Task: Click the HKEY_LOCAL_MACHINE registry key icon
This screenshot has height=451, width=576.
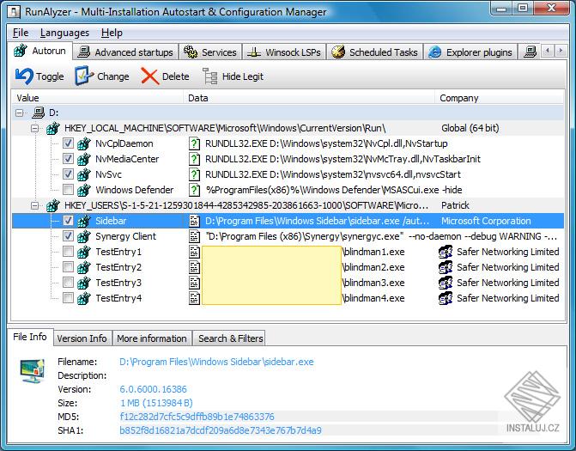Action: point(53,128)
